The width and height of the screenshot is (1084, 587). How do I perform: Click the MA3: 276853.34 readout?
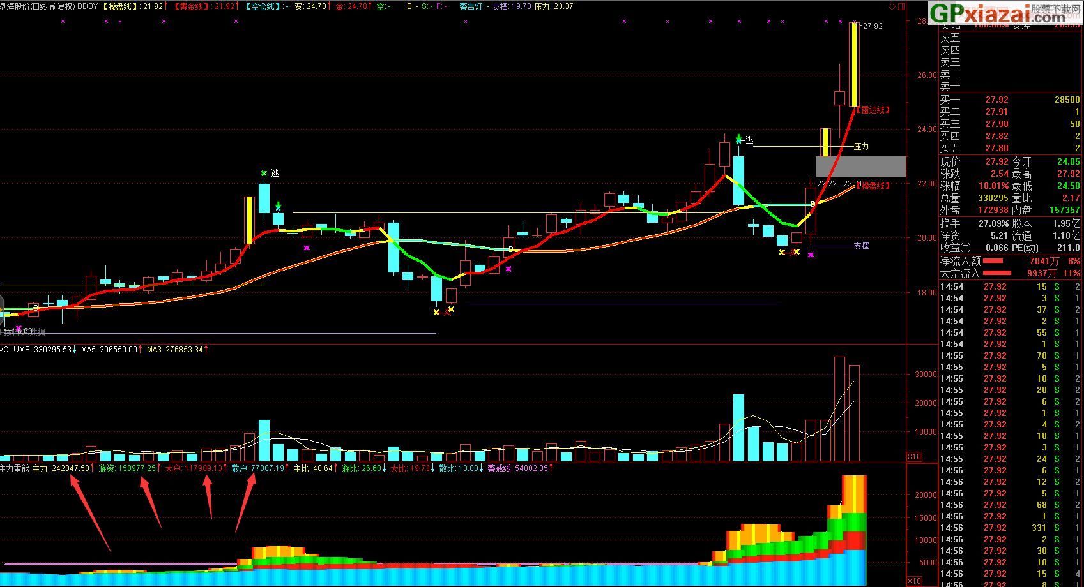tap(175, 349)
